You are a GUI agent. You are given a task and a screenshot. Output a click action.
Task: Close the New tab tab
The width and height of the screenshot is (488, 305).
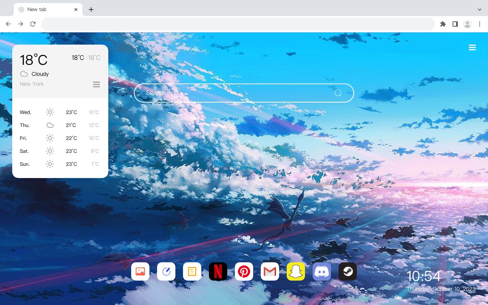[76, 10]
